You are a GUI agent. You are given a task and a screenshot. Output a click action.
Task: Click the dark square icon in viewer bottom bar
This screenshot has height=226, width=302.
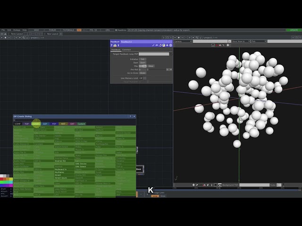pos(216,185)
